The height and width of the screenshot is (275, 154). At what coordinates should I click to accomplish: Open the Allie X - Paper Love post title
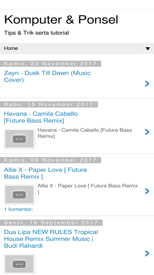[46, 173]
